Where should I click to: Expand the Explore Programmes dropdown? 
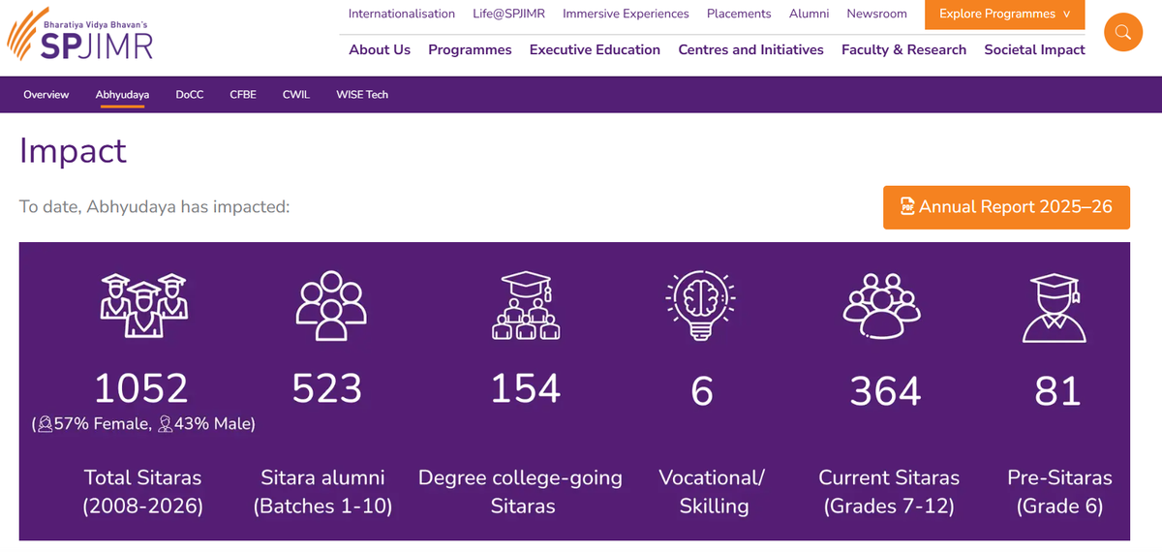click(1004, 15)
